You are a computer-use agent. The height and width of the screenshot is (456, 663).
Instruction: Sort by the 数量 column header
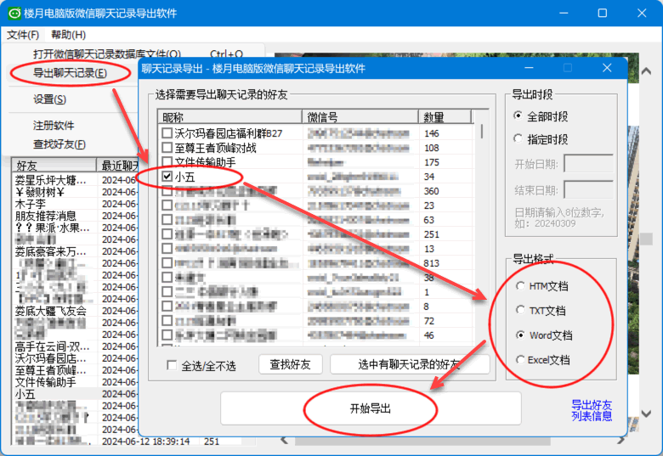pyautogui.click(x=445, y=117)
